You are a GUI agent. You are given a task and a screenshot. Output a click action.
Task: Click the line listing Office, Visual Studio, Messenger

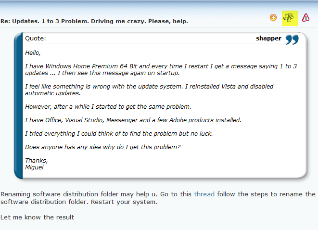[133, 120]
